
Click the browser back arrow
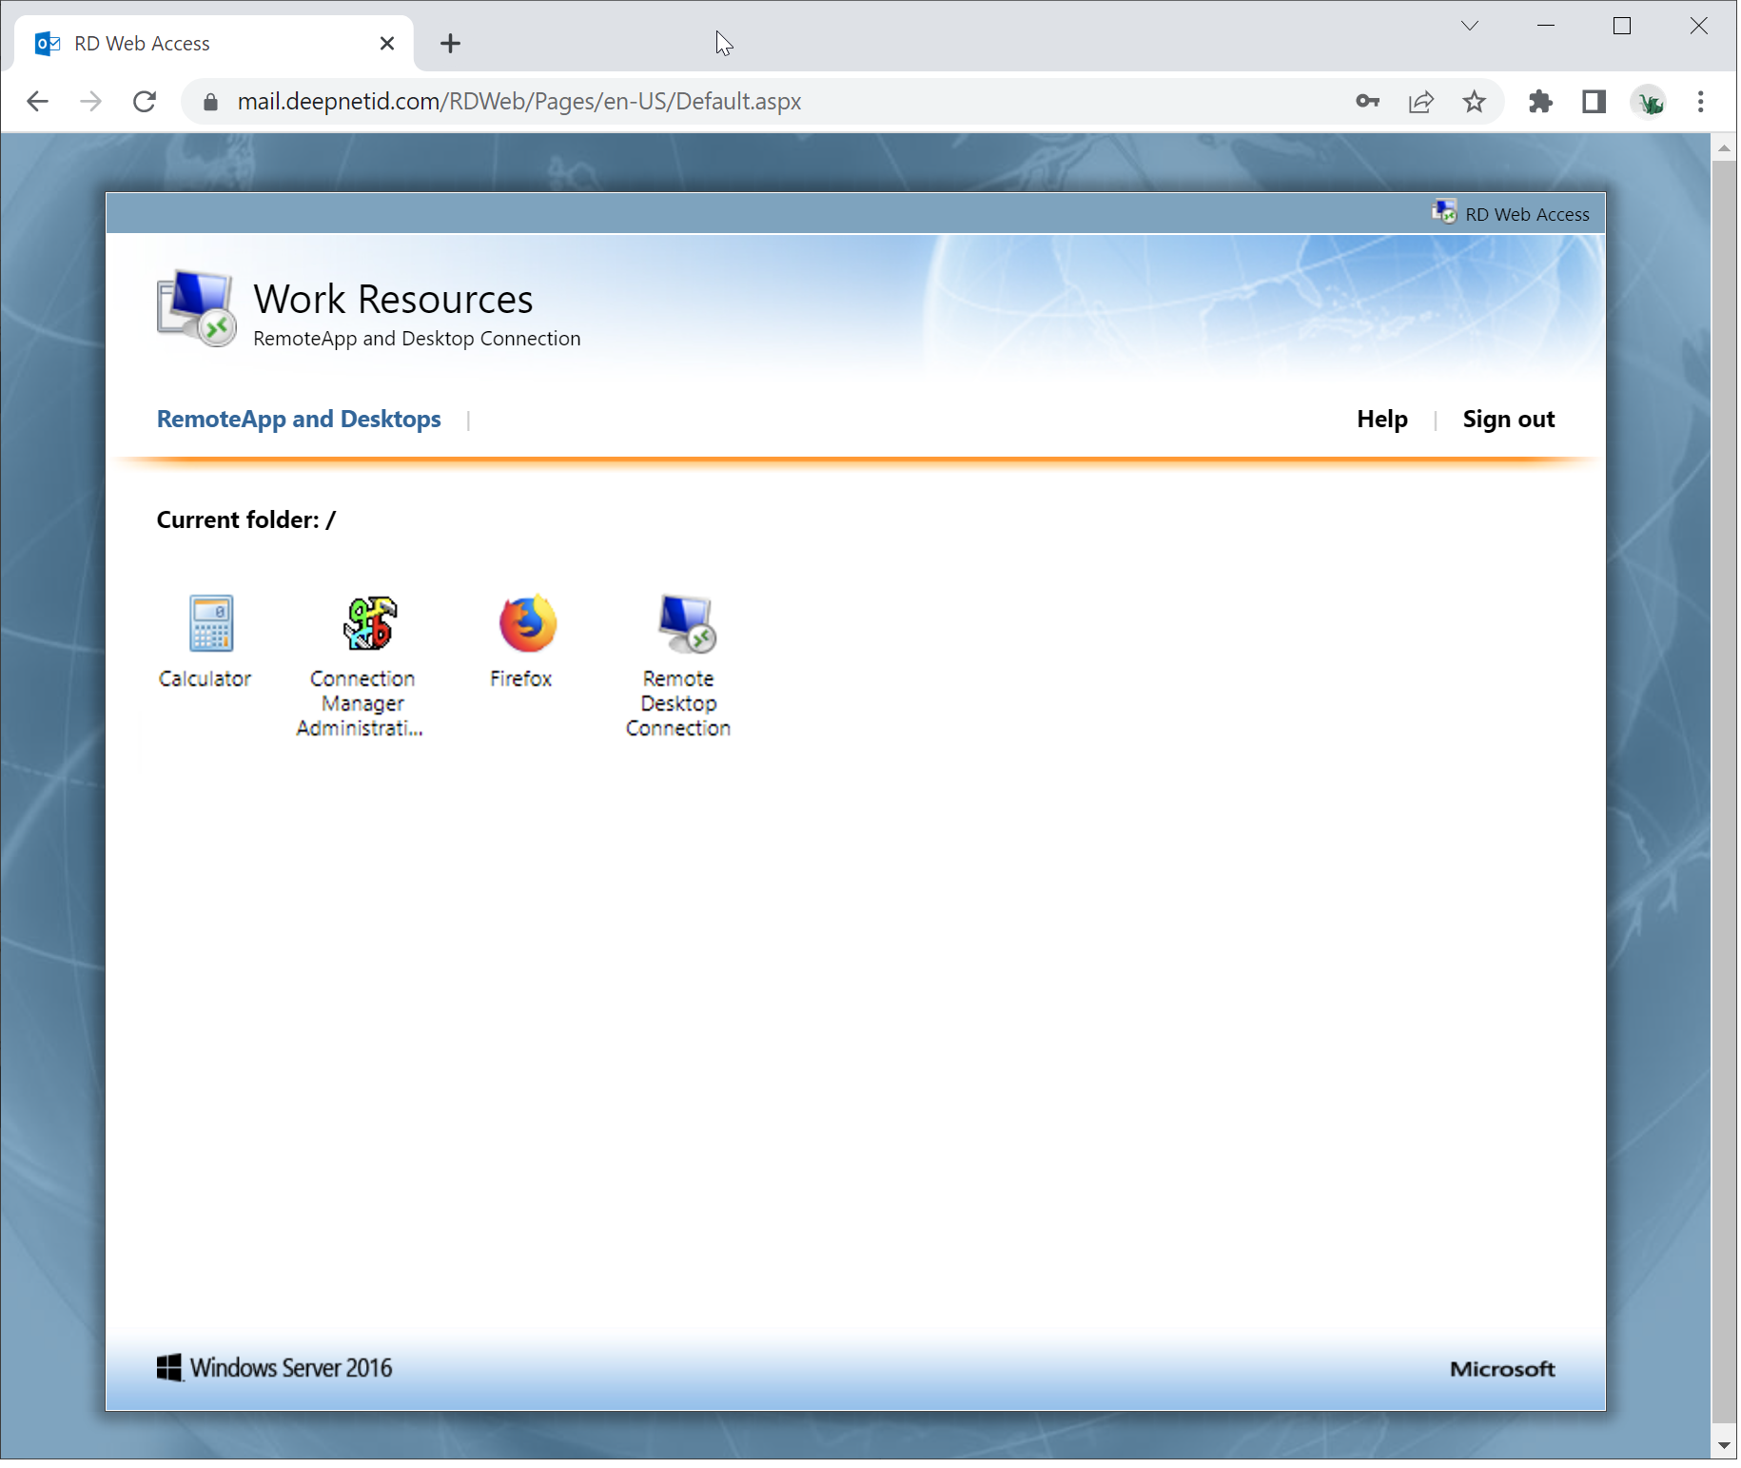point(37,102)
